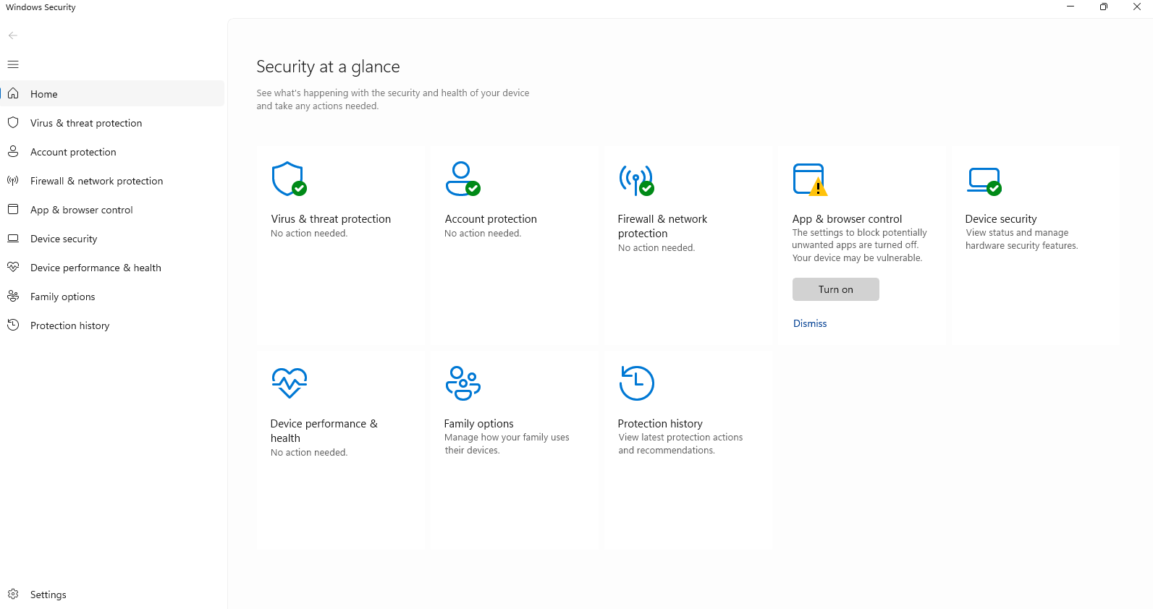Open Firewall & network protection card title
The height and width of the screenshot is (609, 1153).
[x=662, y=226]
